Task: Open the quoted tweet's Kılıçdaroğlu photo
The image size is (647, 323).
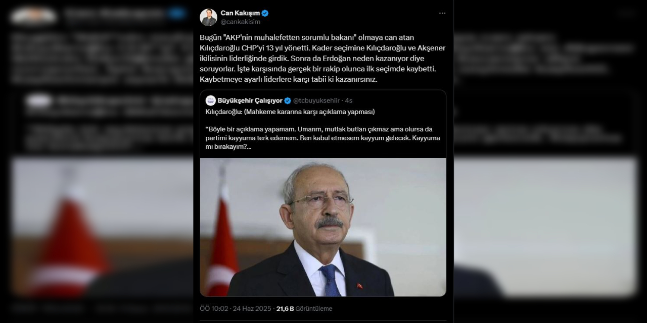Action: tap(323, 227)
